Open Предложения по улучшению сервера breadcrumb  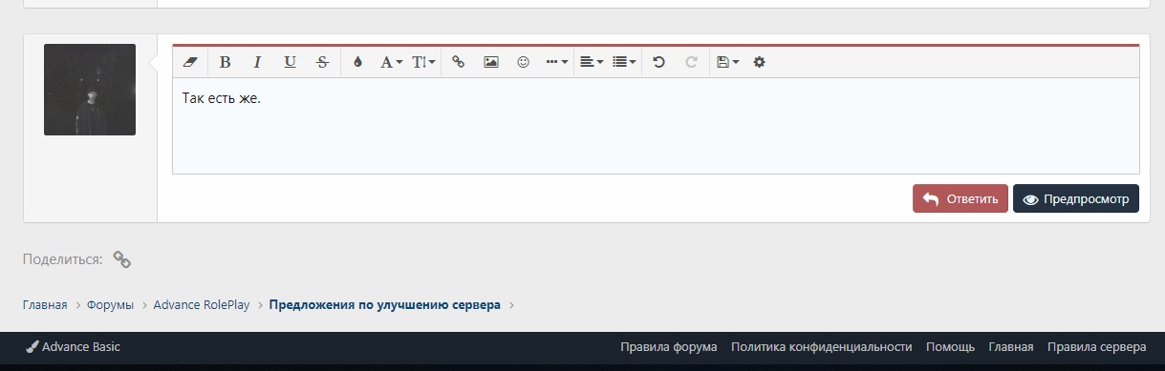click(385, 305)
